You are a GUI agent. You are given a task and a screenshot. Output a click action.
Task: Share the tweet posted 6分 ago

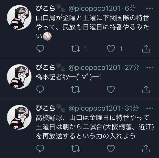146,49
